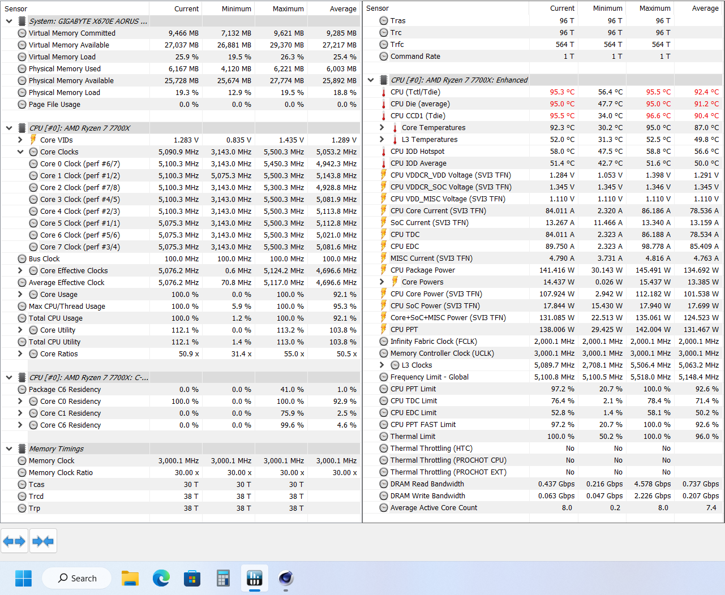
Task: Open Microsoft Store from the taskbar
Action: pyautogui.click(x=192, y=578)
